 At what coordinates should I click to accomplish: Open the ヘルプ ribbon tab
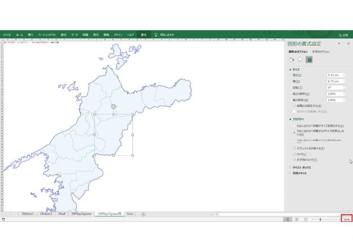point(130,35)
